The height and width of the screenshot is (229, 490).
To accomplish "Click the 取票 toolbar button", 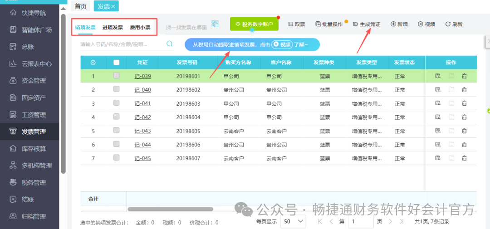I will pos(297,24).
